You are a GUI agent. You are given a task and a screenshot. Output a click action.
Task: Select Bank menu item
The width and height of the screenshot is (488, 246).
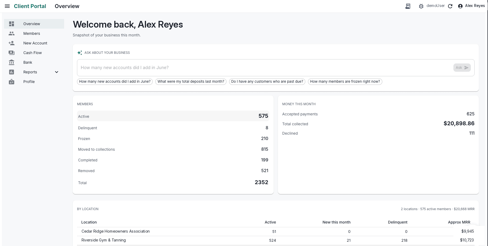(x=34, y=62)
